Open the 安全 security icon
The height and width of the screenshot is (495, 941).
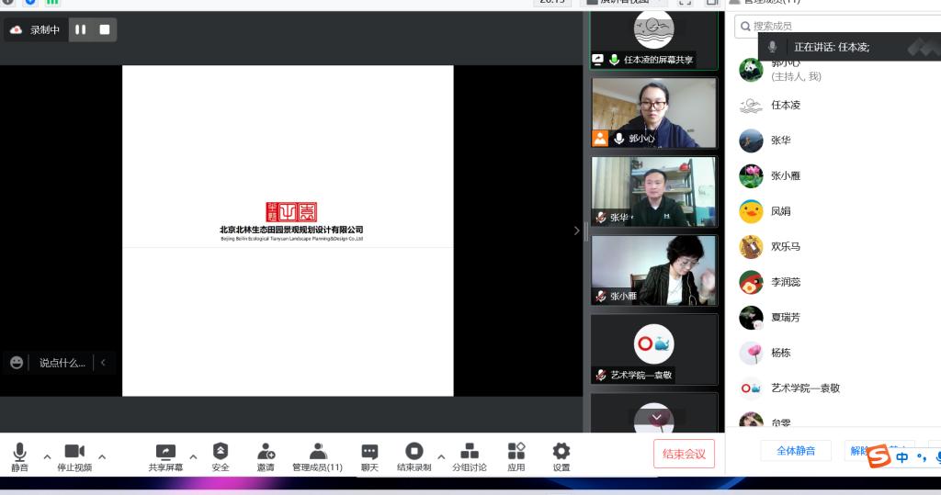[221, 456]
